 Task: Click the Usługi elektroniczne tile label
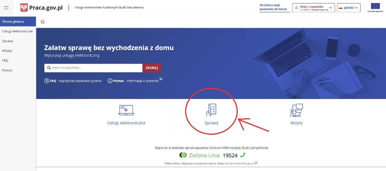point(126,123)
